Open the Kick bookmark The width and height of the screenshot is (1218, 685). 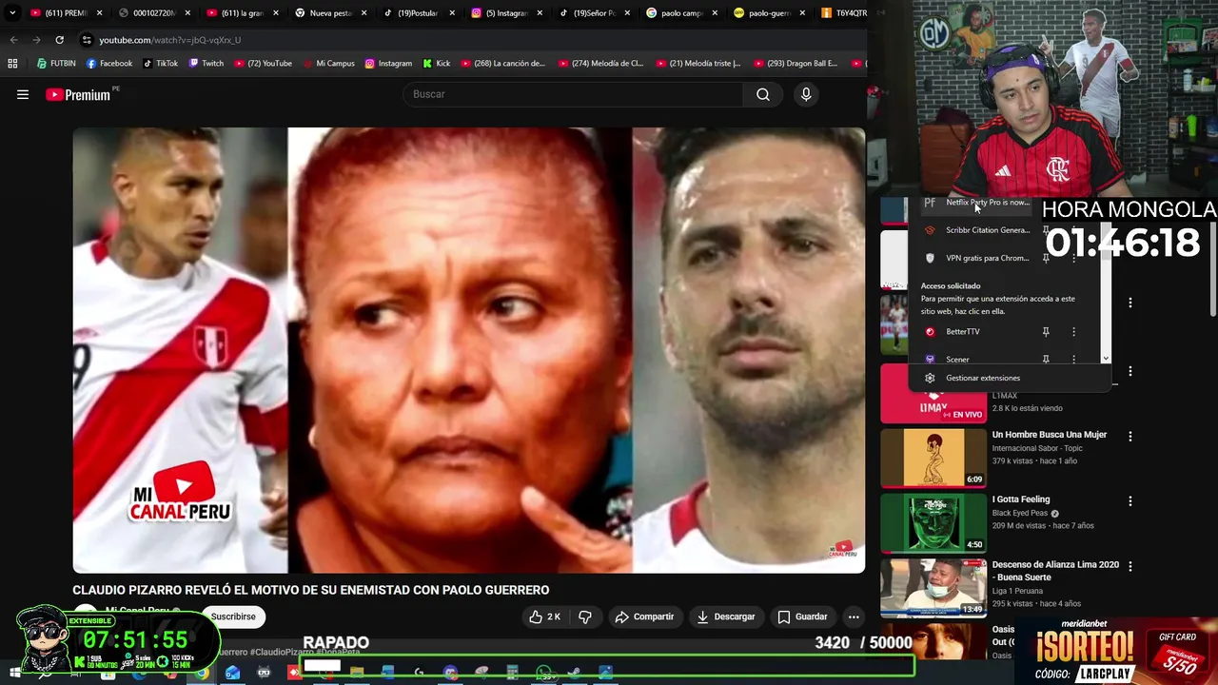tap(437, 64)
